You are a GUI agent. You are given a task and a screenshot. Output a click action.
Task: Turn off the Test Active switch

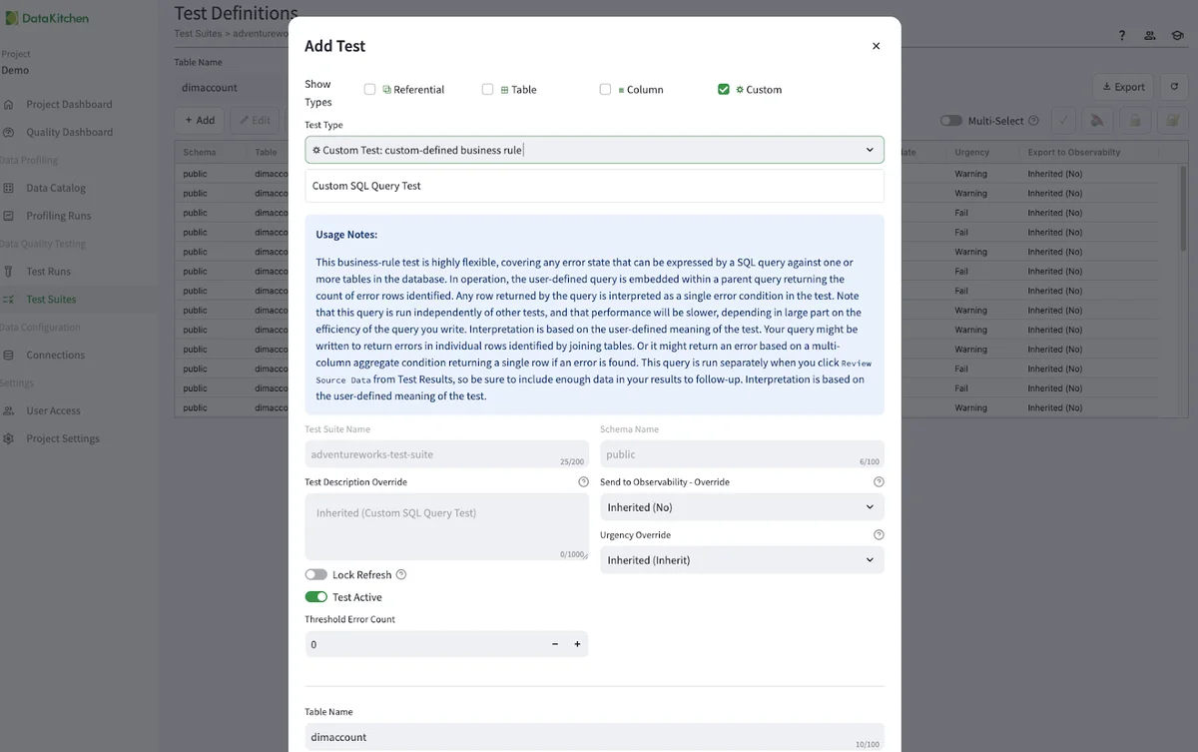[x=316, y=597]
